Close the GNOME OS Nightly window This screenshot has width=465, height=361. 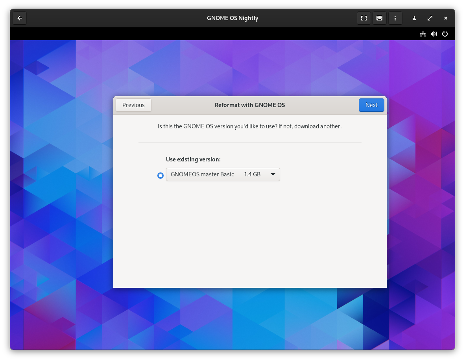(x=445, y=18)
